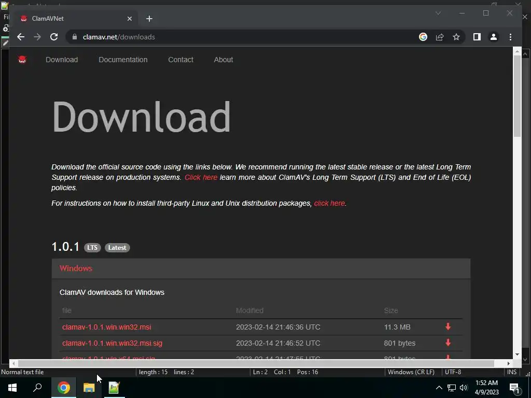The height and width of the screenshot is (398, 531).
Task: Click the LTS badge
Action: (92, 247)
